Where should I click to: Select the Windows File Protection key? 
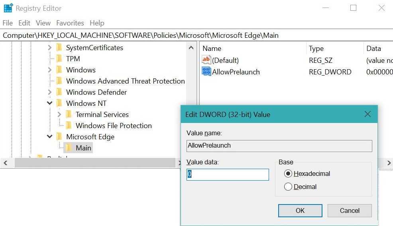tap(114, 126)
